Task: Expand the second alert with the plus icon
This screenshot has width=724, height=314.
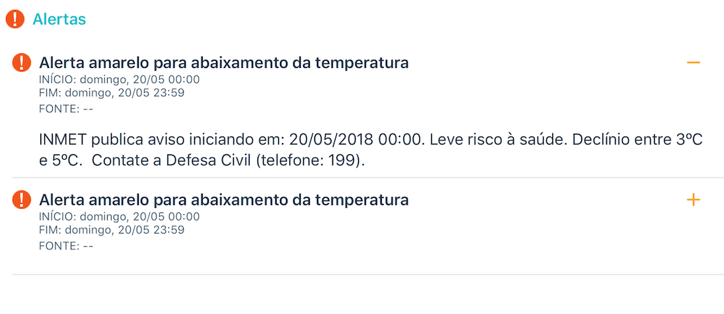Action: [x=694, y=200]
